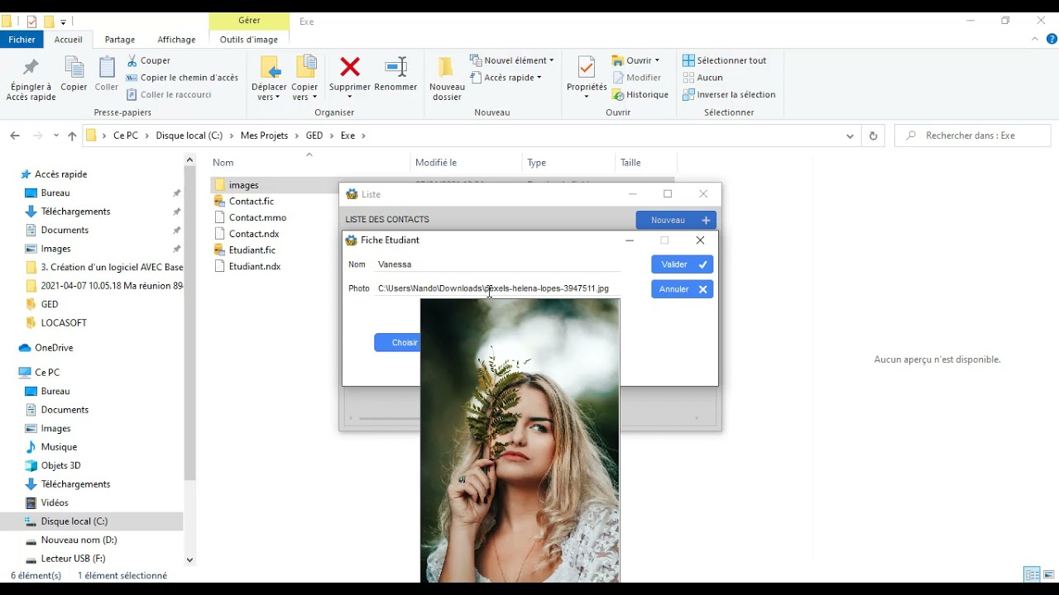Switch to Accueil ribbon tab
The image size is (1059, 595).
[x=68, y=39]
